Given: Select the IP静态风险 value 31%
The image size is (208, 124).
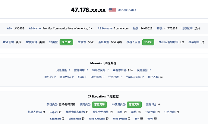Looking at the screenshot, I should [x=130, y=70].
